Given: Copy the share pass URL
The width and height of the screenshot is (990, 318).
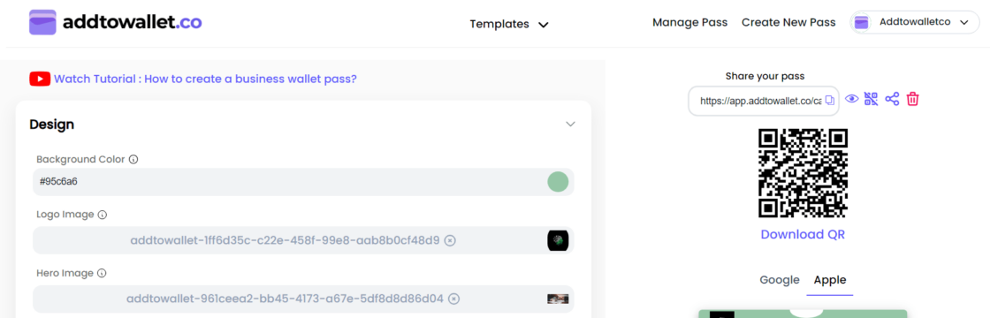Looking at the screenshot, I should (830, 101).
